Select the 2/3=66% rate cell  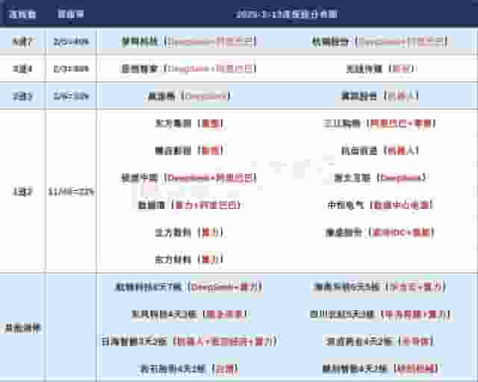pyautogui.click(x=72, y=69)
